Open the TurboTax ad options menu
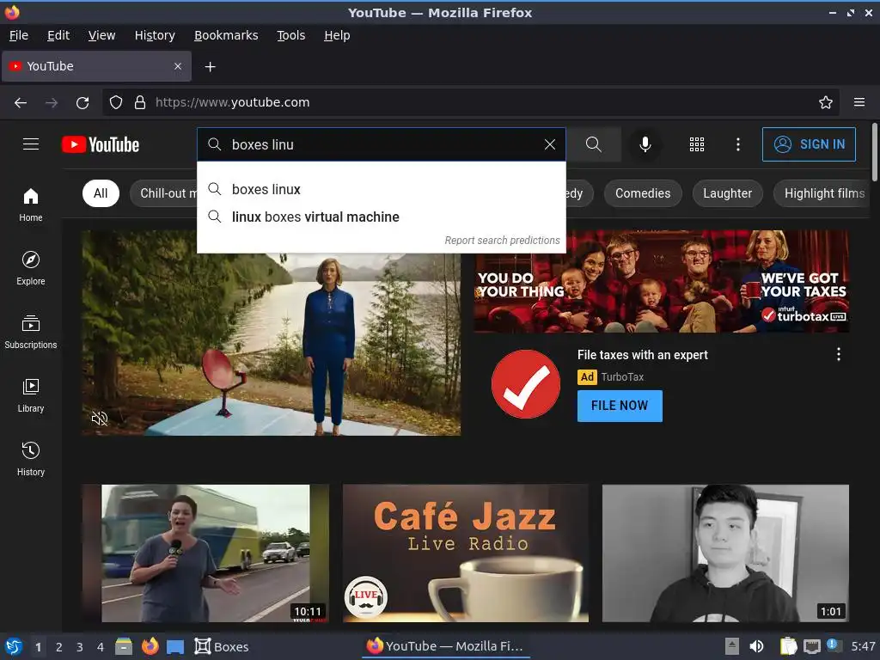This screenshot has height=660, width=880. (839, 354)
